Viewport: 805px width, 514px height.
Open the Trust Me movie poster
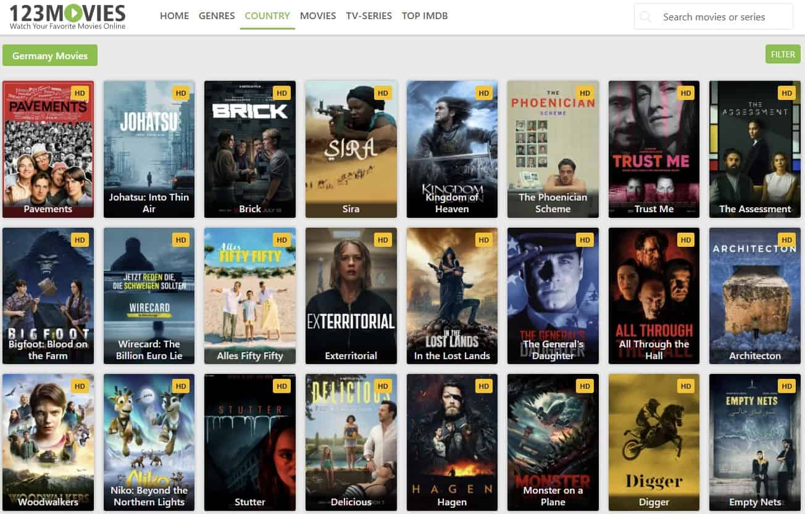point(654,149)
